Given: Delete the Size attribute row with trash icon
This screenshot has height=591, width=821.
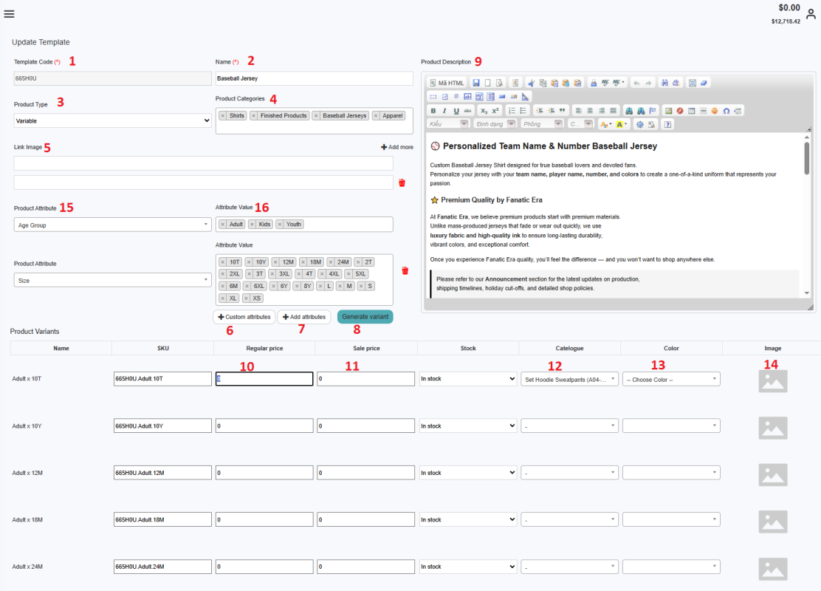Looking at the screenshot, I should tap(405, 271).
